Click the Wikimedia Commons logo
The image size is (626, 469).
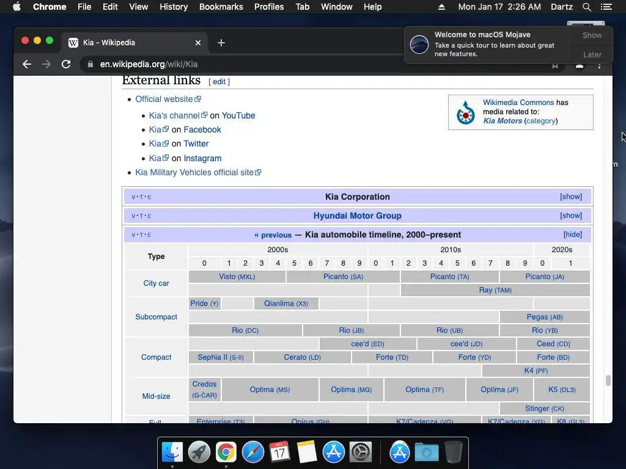pyautogui.click(x=465, y=113)
